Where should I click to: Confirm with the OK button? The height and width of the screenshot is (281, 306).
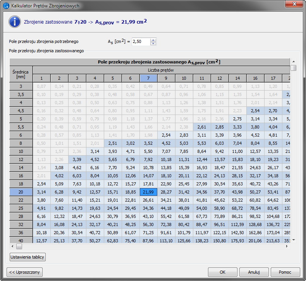click(x=222, y=272)
